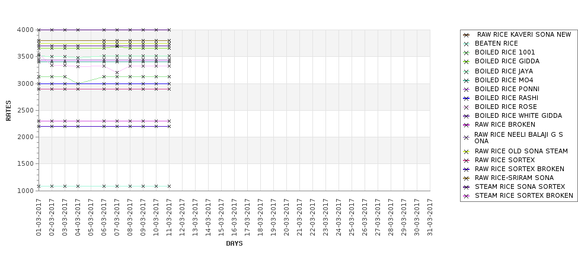This screenshot has width=578, height=254.
Task: Click the 4000 value on the rates axis
Action: click(26, 30)
